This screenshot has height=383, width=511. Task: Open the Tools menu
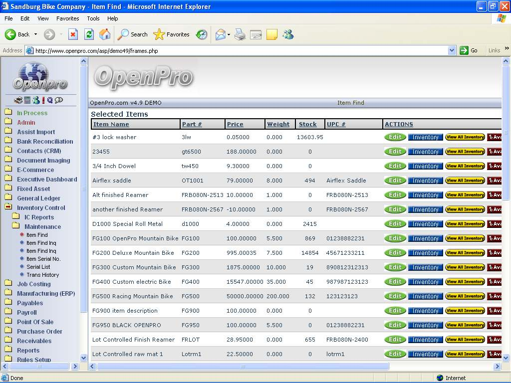(93, 18)
